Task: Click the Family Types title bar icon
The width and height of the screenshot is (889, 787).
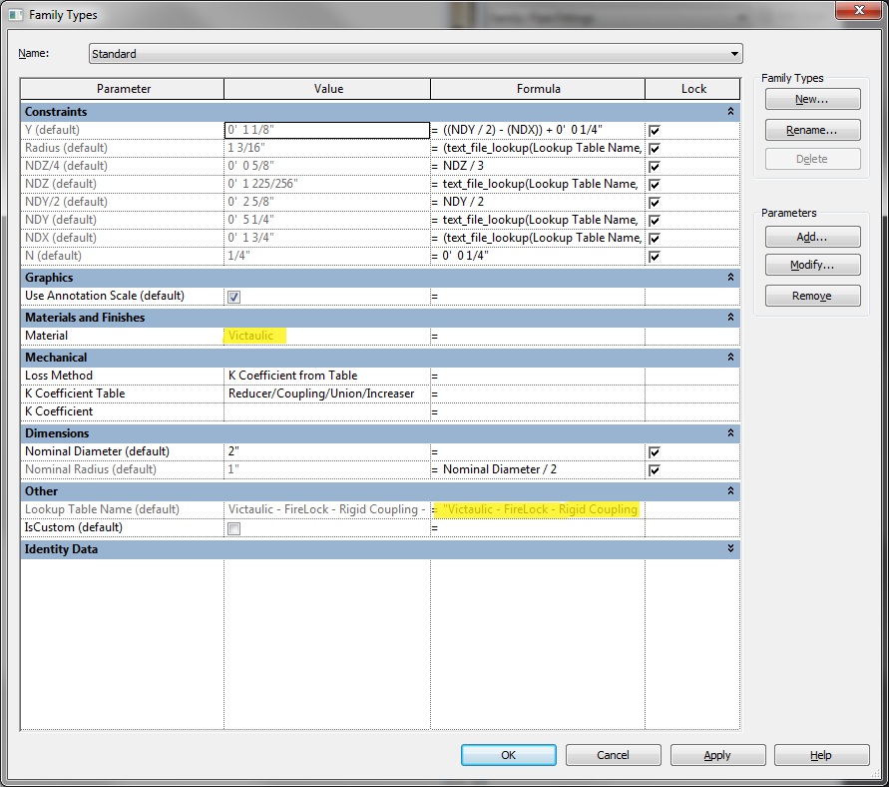Action: tap(14, 14)
